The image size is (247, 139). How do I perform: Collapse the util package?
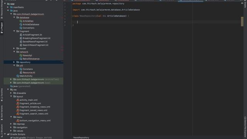(x=14, y=66)
